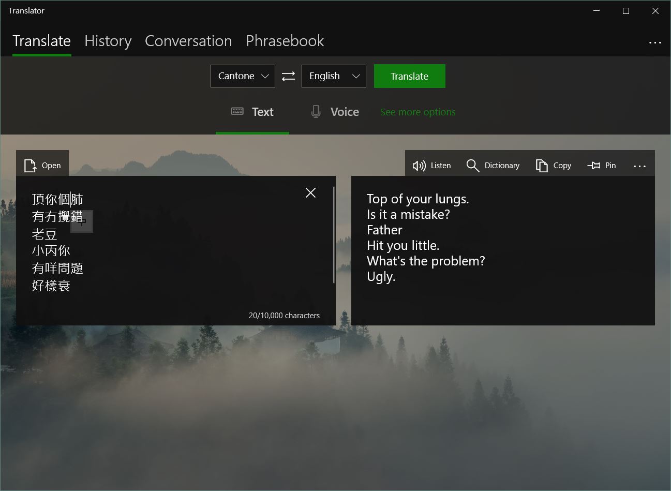Click the Listen speaker icon

tap(419, 166)
